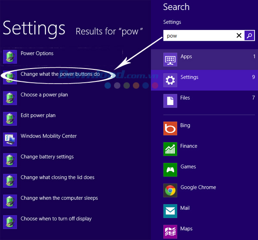Open Windows Mobility Center result
Screen dimensions: 258x240
click(49, 136)
